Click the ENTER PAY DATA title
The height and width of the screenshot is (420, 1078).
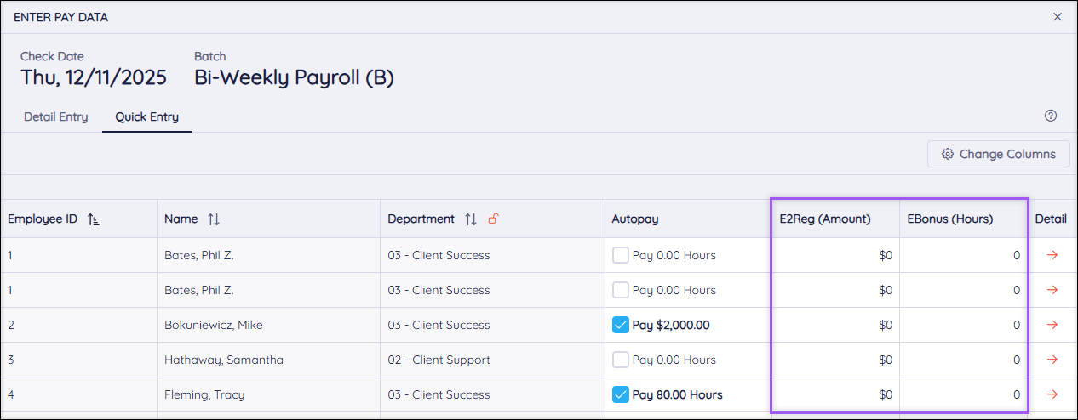point(61,17)
